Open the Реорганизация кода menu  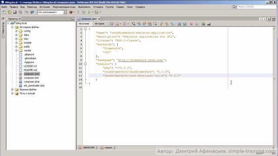click(64, 7)
